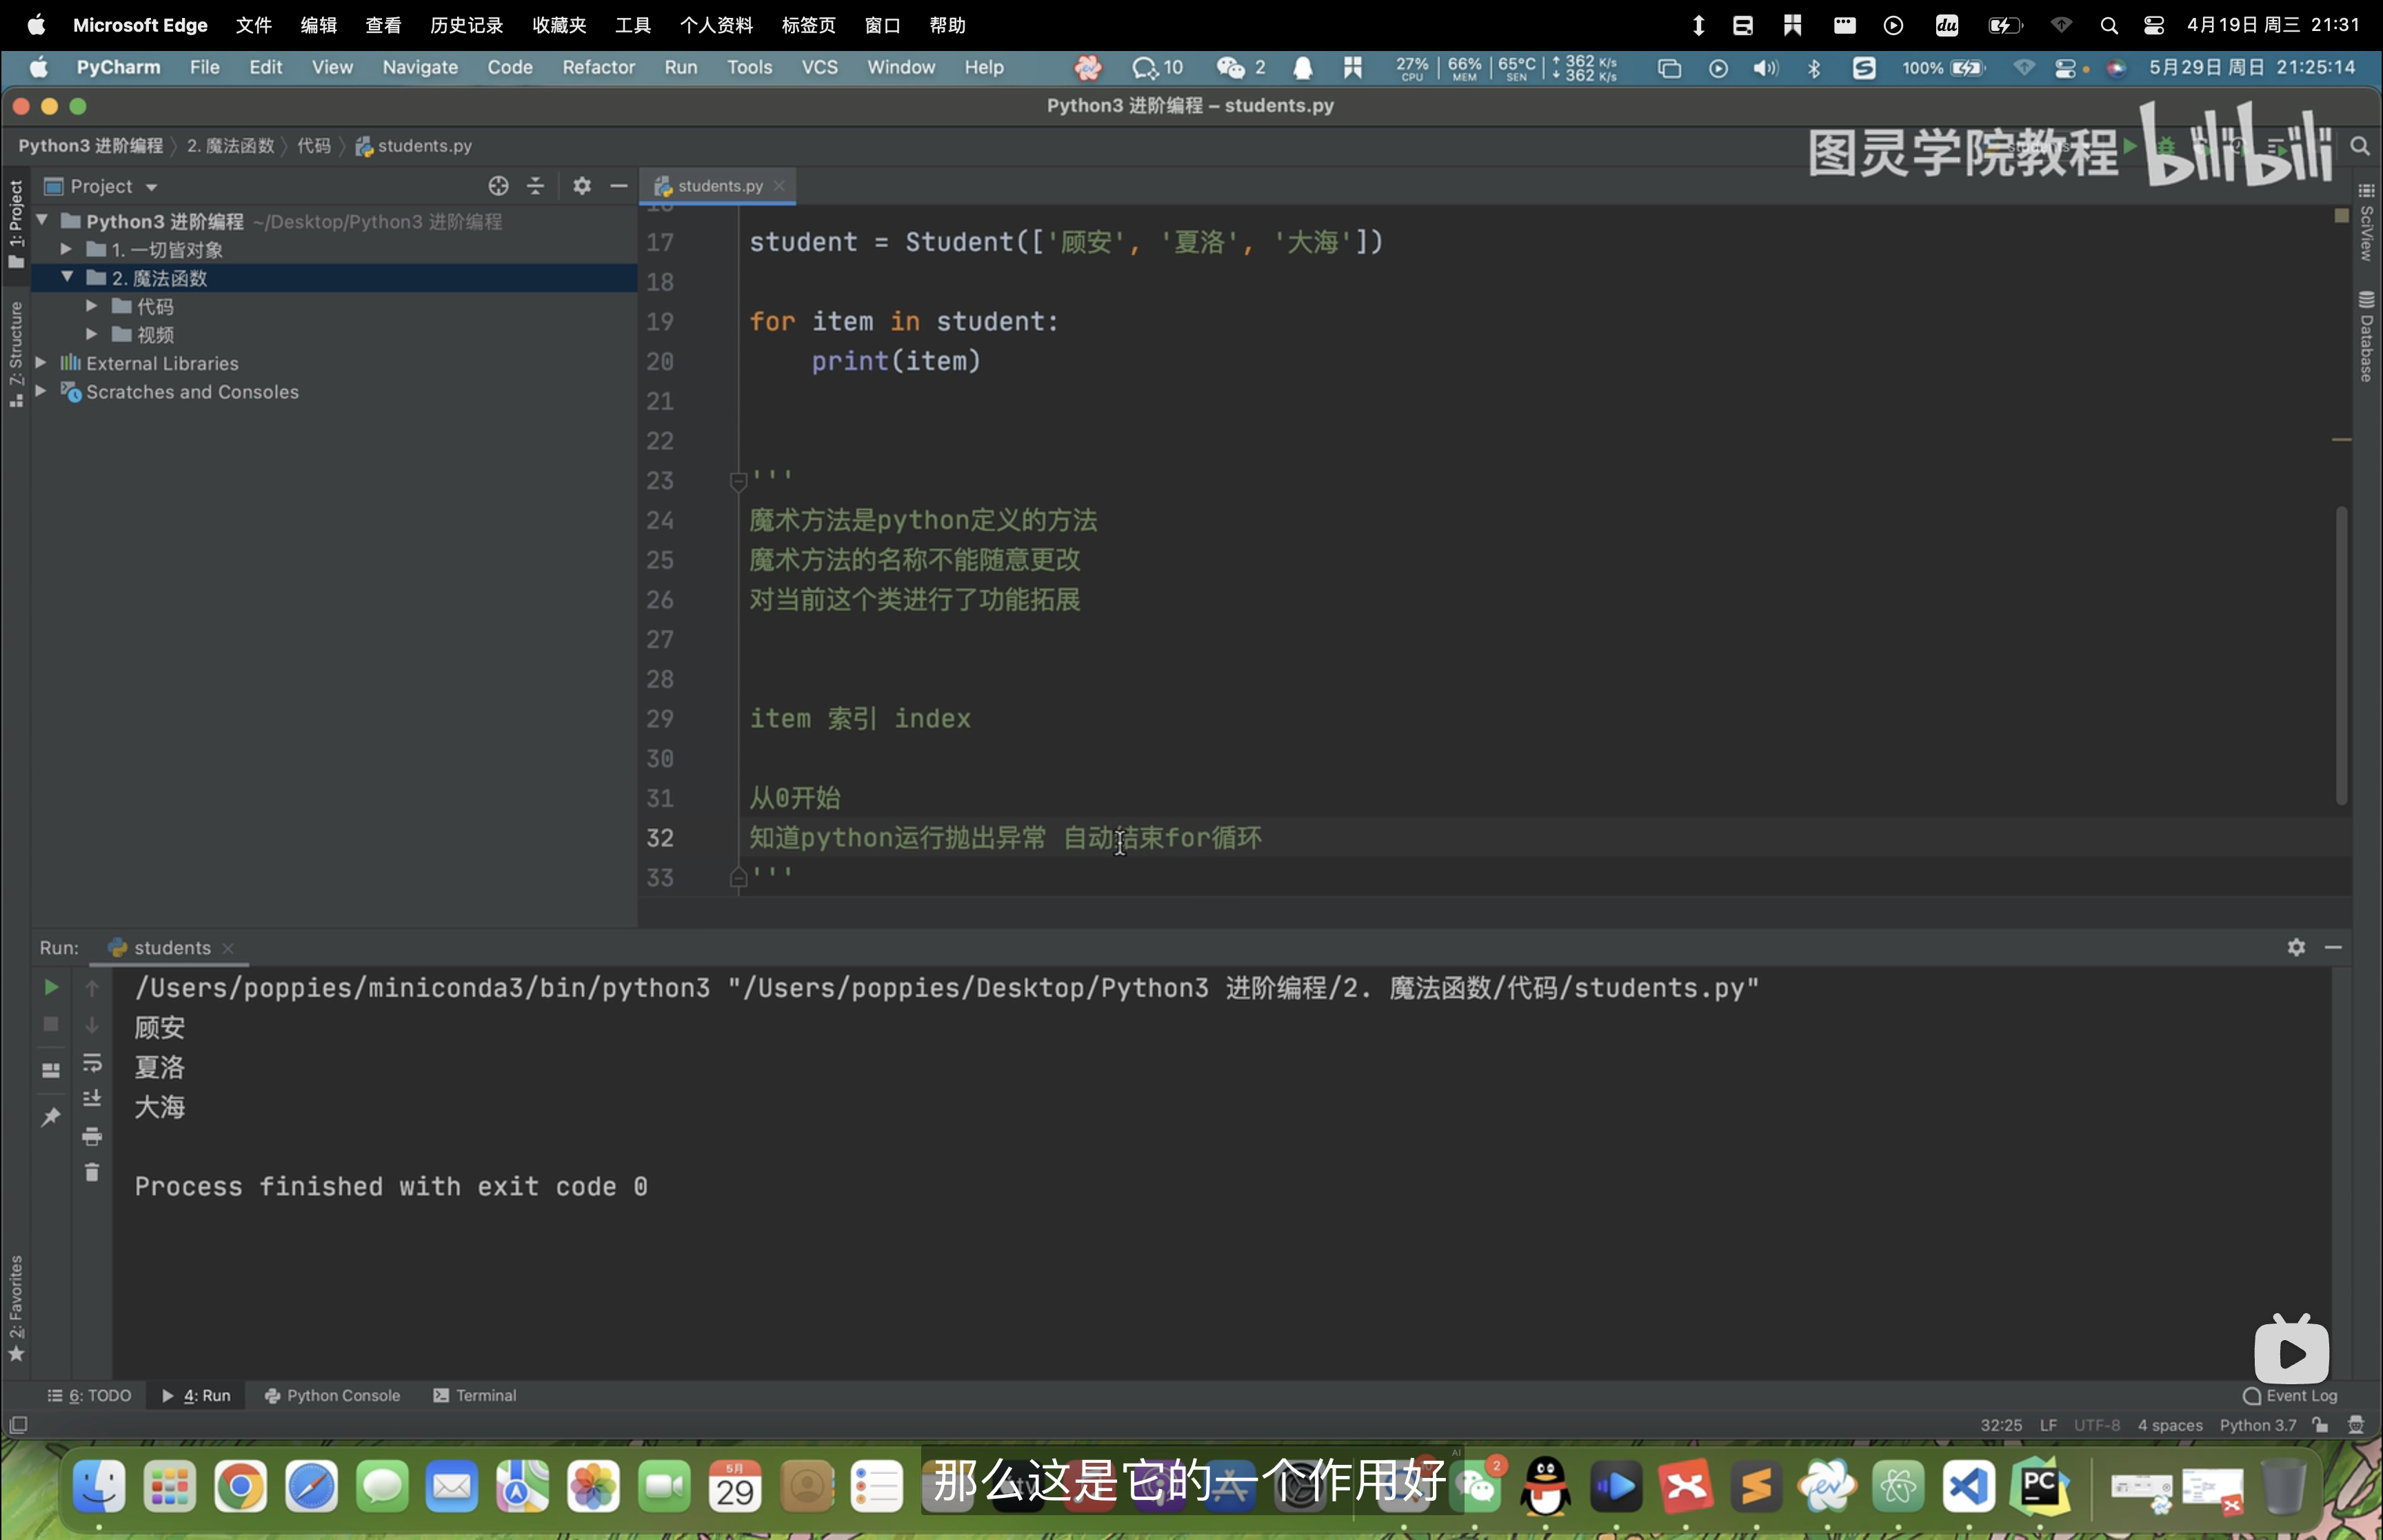Click the Hector inspector icon in status bar
2383x1540 pixels.
(2356, 1424)
